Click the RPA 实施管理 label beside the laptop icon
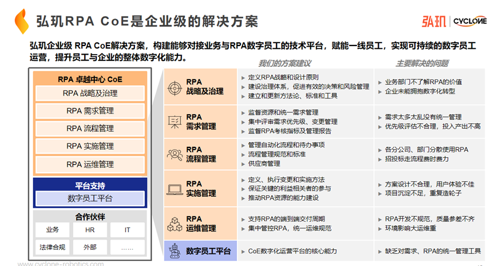498x266 pixels. (x=201, y=188)
